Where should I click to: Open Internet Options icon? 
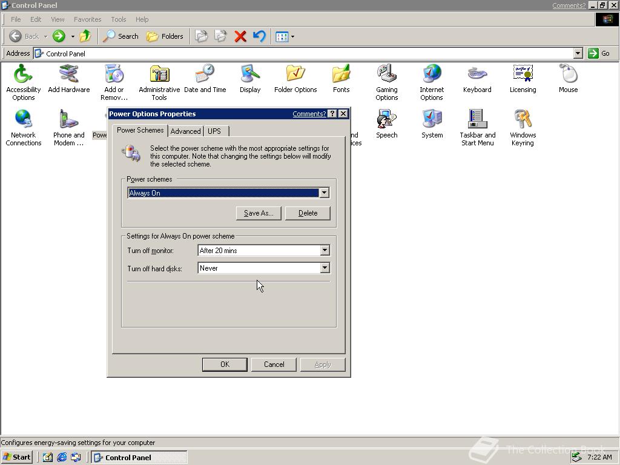[x=432, y=82]
